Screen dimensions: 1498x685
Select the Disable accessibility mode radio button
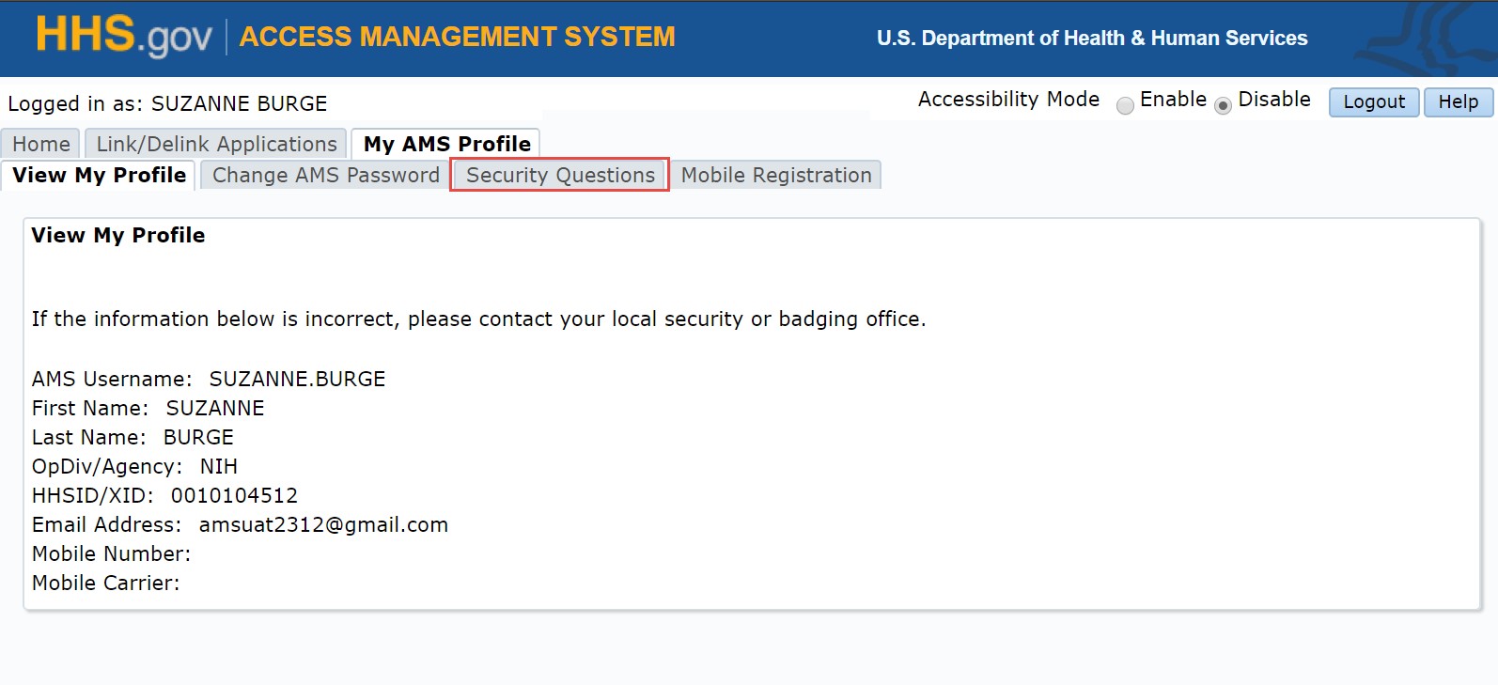1223,105
